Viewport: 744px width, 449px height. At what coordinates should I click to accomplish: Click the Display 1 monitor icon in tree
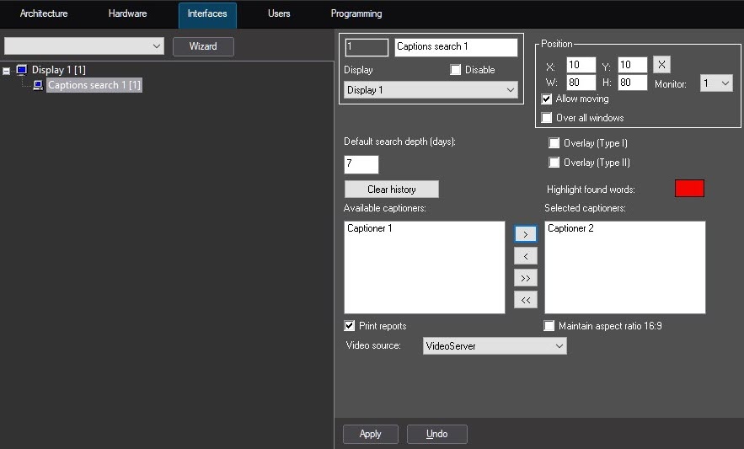pyautogui.click(x=22, y=70)
